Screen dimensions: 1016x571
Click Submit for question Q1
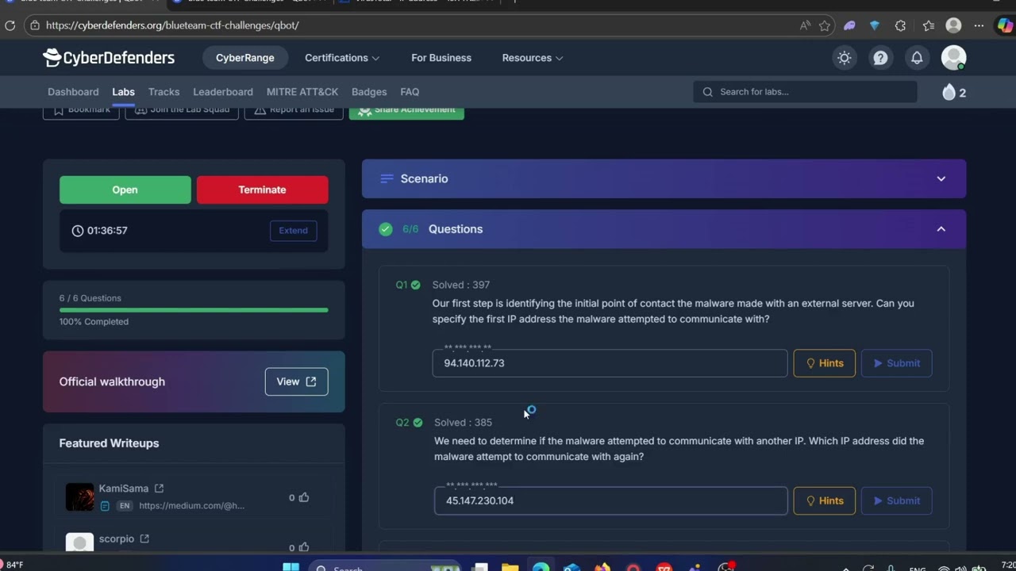click(896, 363)
